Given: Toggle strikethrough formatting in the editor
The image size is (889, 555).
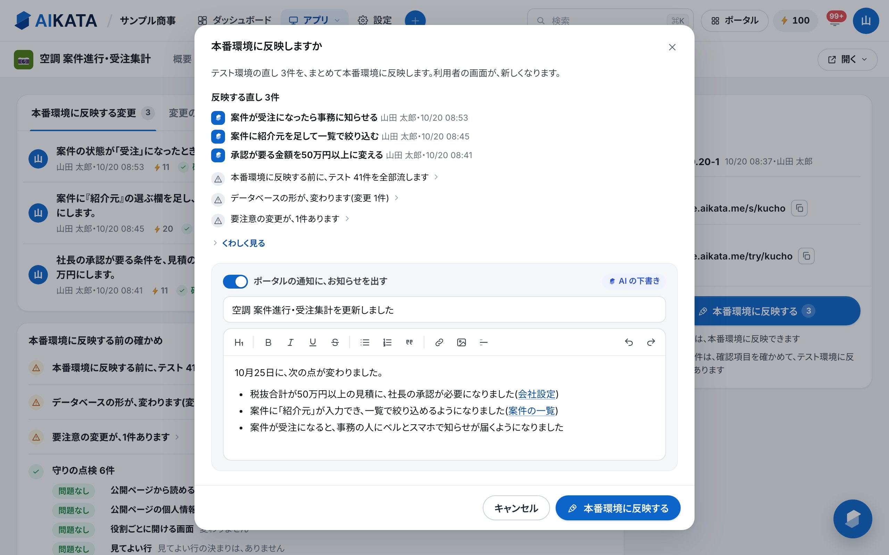Looking at the screenshot, I should [x=335, y=342].
